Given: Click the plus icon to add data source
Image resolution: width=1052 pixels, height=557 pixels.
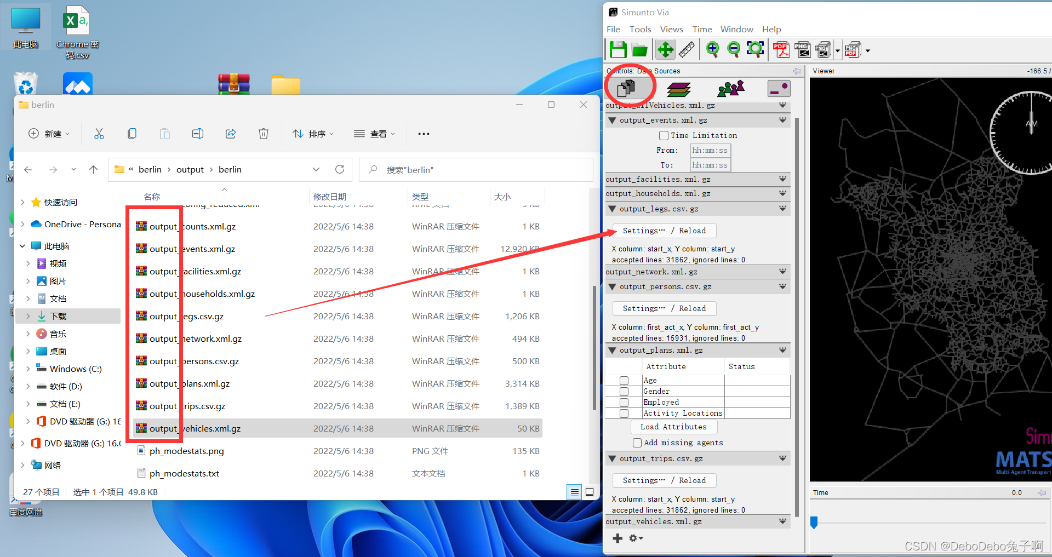Looking at the screenshot, I should pos(618,538).
